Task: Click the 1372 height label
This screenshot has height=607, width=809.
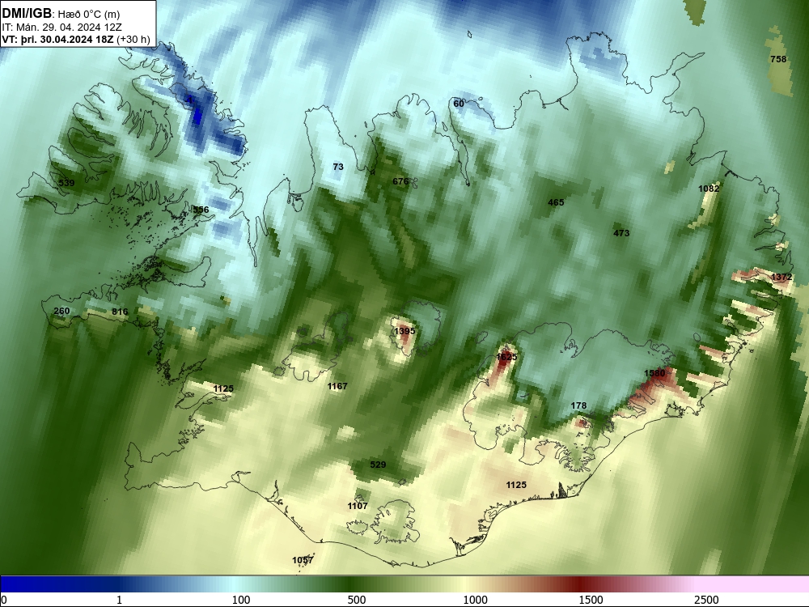Action: click(x=781, y=277)
